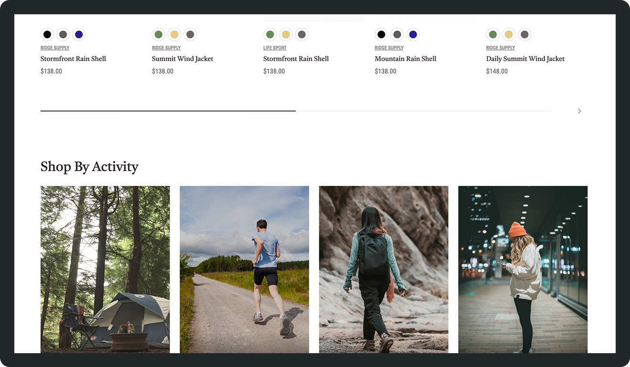Select yellow swatch for Summit Wind Jacket

tap(174, 35)
